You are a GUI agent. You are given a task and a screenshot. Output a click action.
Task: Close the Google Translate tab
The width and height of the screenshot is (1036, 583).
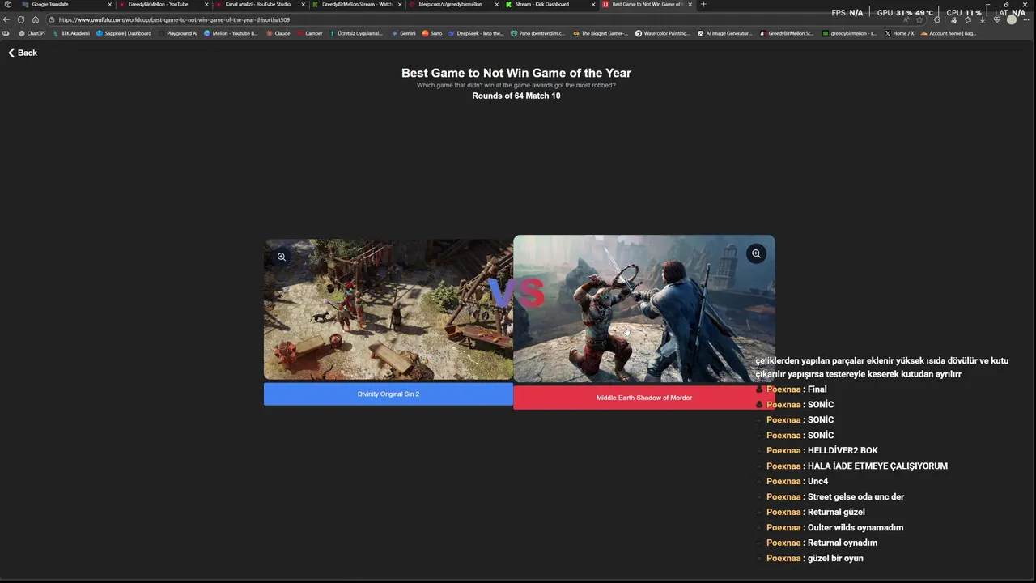pyautogui.click(x=109, y=4)
